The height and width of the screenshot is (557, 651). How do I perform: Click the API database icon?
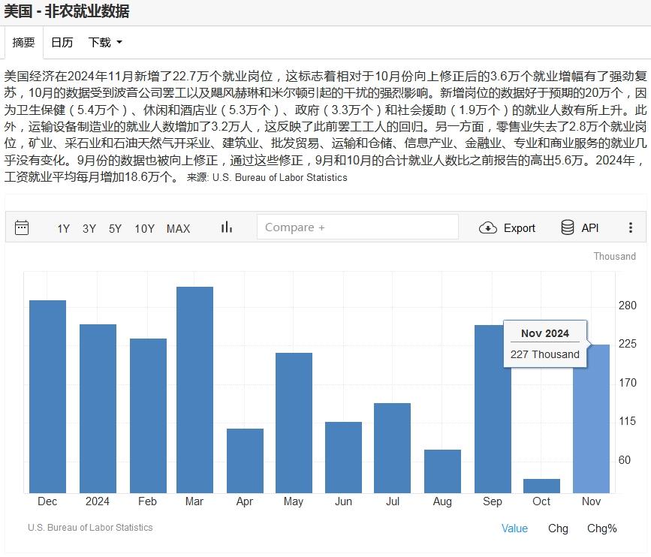(568, 227)
